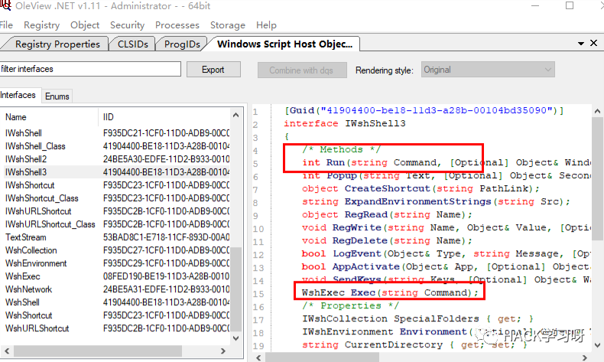The height and width of the screenshot is (362, 604).
Task: Click the 'interface IWshShell3' declaration line
Action: [x=344, y=123]
